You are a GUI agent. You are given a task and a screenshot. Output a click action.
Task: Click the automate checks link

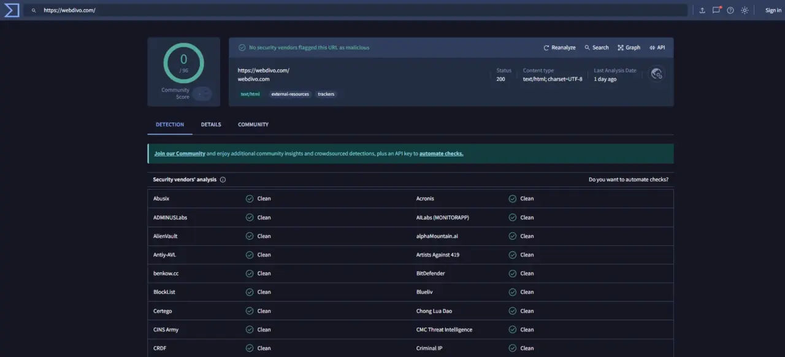pyautogui.click(x=441, y=153)
